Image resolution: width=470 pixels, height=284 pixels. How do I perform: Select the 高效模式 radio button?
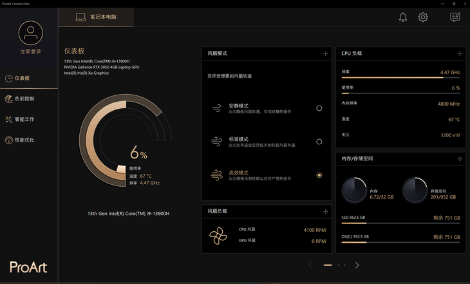(319, 175)
